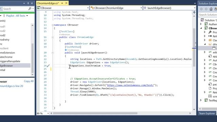217x122 pixels.
Task: Select the highlighted file under driv folder
Action: 208,48
